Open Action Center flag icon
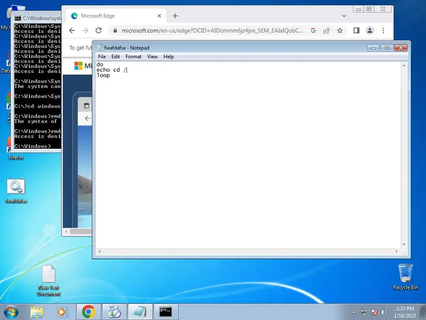 pyautogui.click(x=374, y=312)
